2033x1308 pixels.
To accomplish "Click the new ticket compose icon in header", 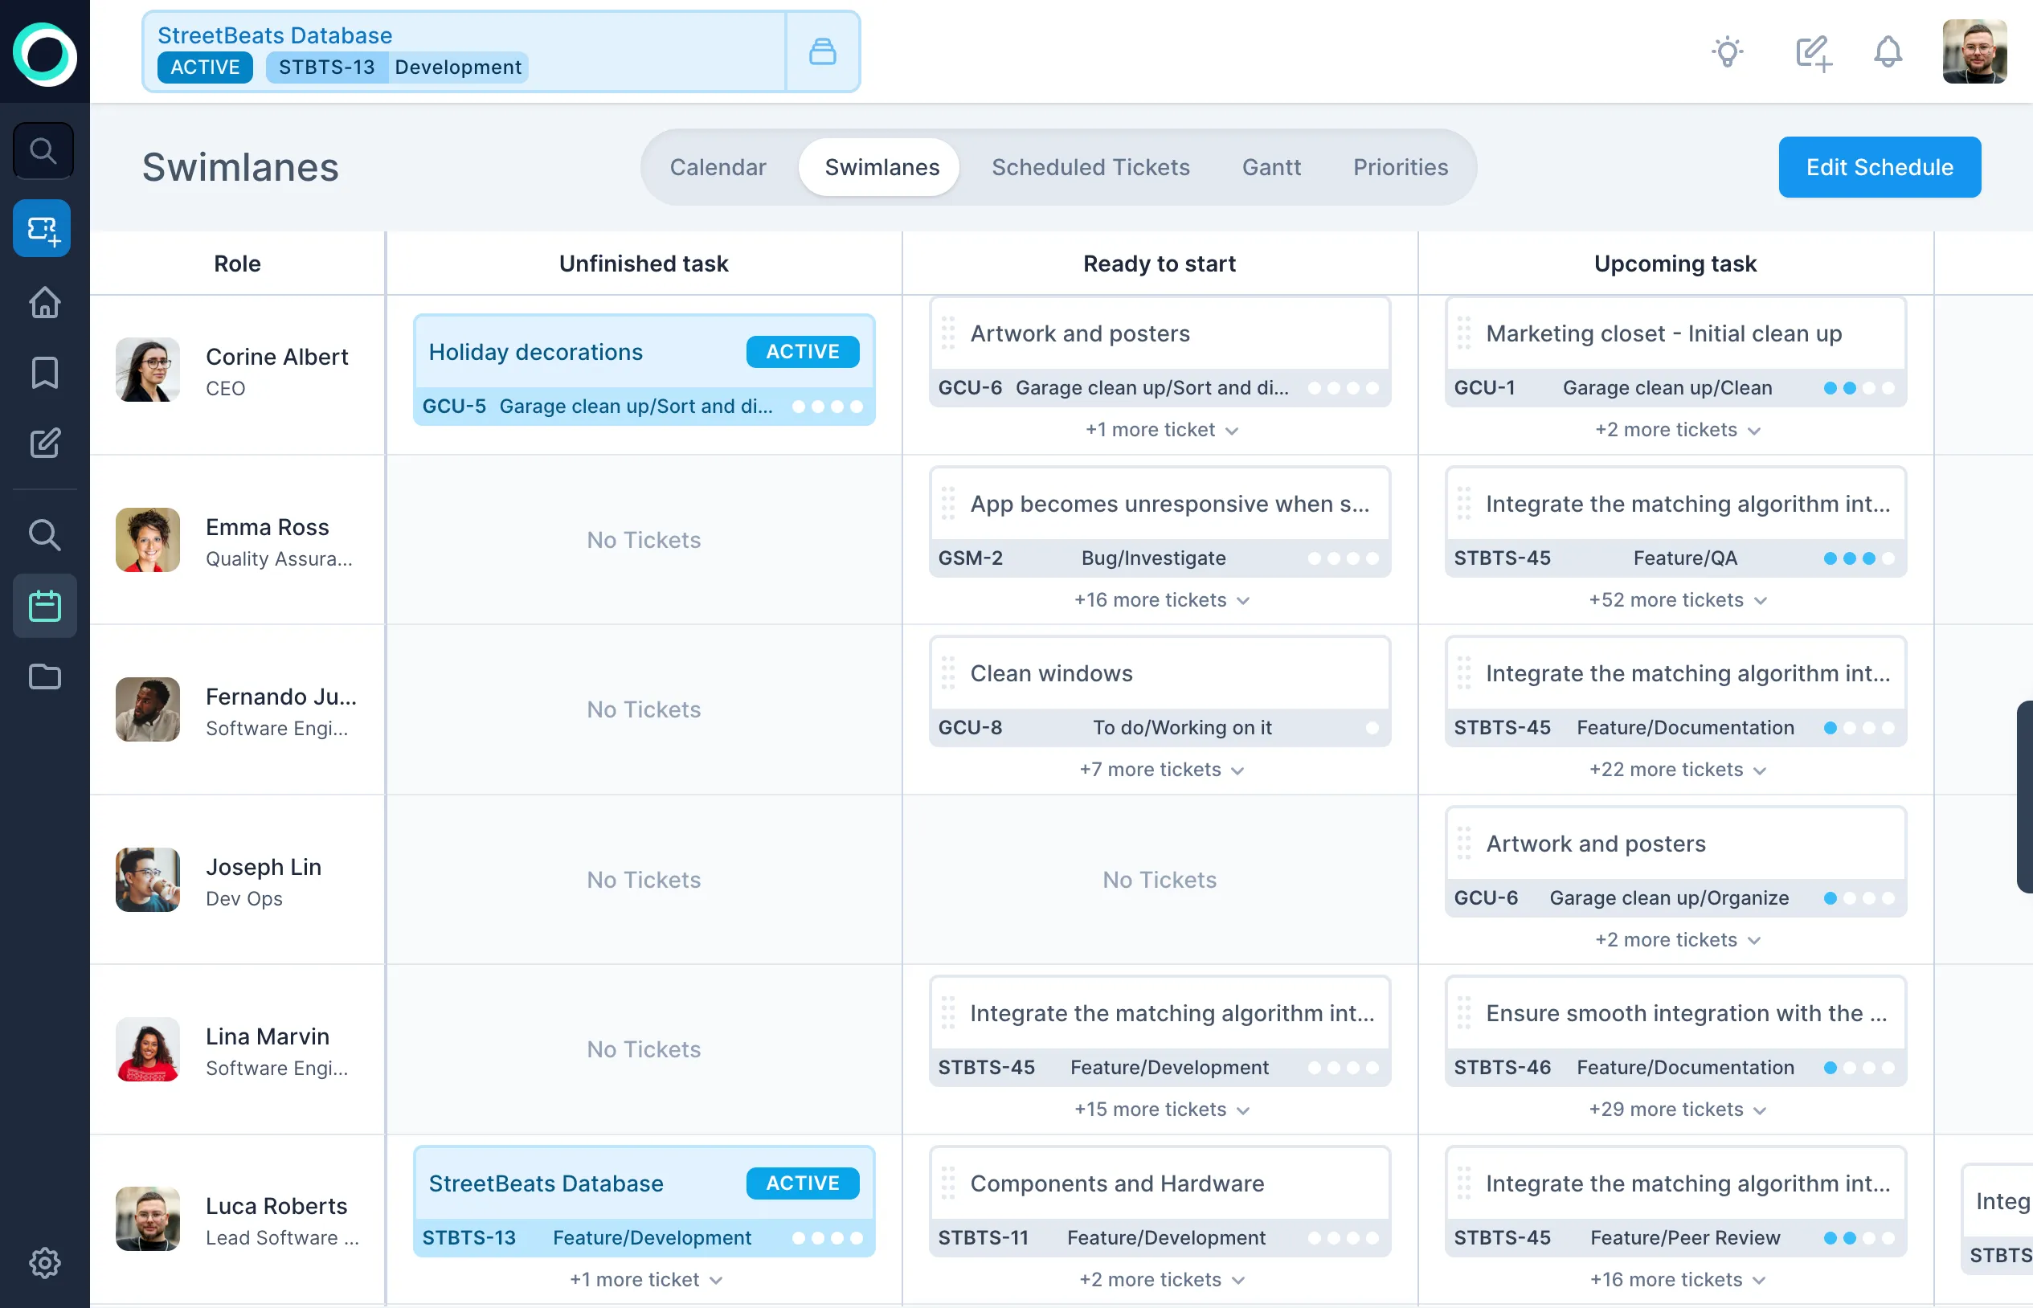I will tap(1813, 53).
